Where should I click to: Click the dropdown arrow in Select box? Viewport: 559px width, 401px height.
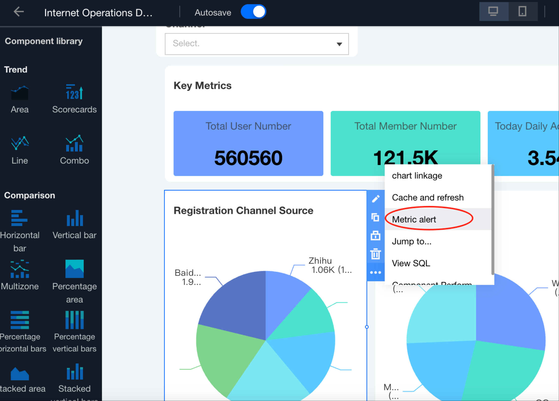[x=339, y=44]
